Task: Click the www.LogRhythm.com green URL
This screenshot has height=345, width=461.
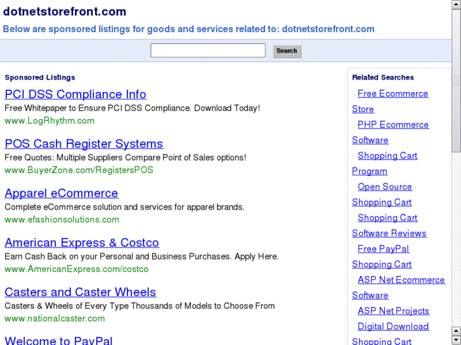Action: point(49,121)
